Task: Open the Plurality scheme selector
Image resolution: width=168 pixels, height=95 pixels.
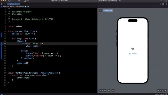Action: pyautogui.click(x=55, y=1)
